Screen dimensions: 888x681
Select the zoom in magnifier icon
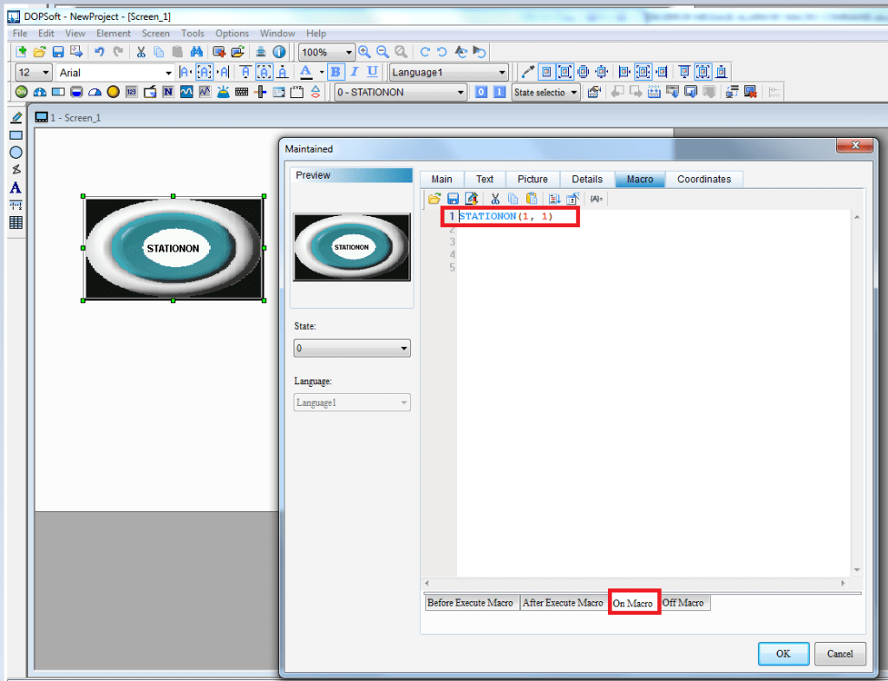click(364, 52)
